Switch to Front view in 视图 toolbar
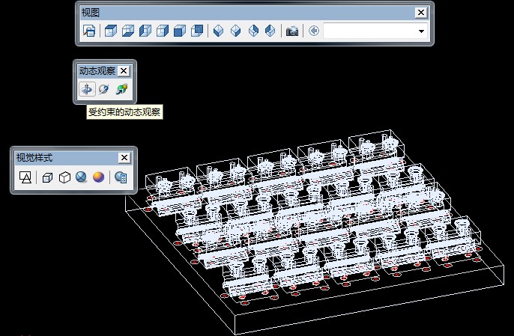This screenshot has width=514, height=336. pyautogui.click(x=179, y=31)
